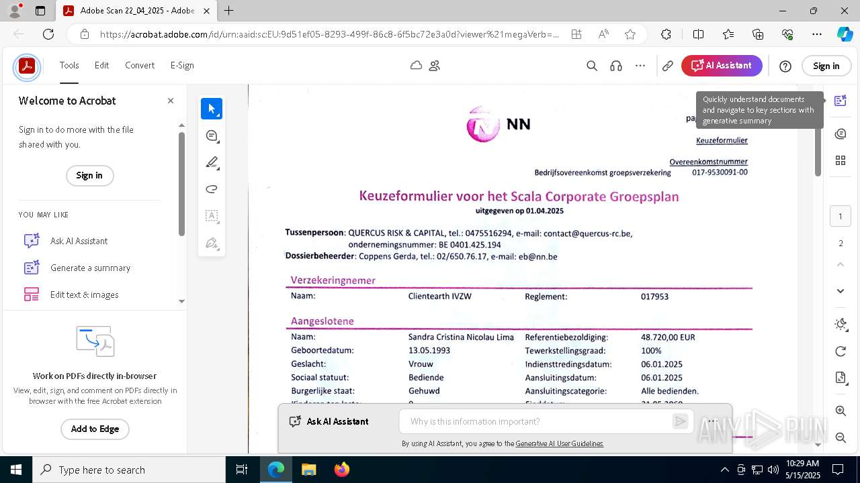Open Windows Start menu
Viewport: 860px width, 483px height.
[x=16, y=470]
